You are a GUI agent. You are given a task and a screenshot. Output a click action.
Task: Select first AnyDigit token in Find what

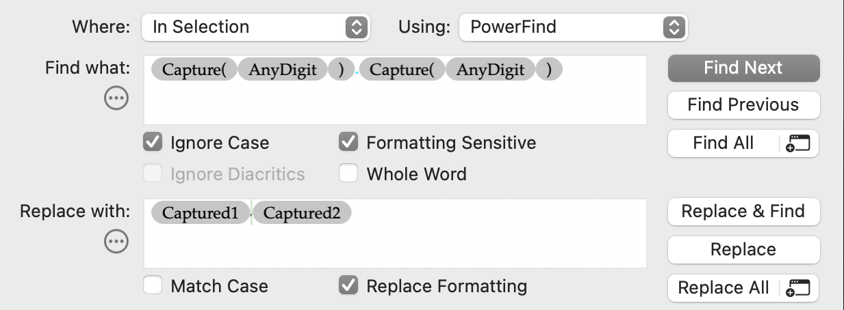point(282,70)
